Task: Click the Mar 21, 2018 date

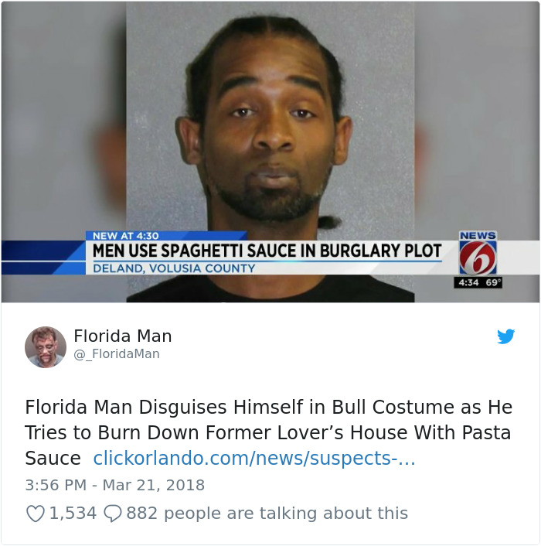Action: (x=154, y=485)
